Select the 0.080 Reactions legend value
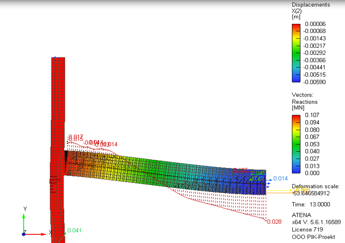345x243 pixels. (312, 130)
